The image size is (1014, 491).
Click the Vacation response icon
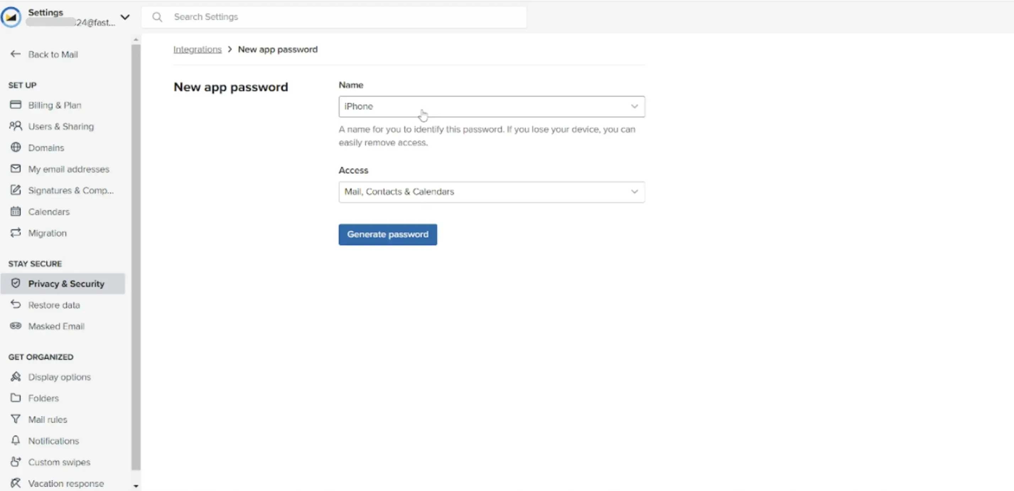(x=15, y=483)
